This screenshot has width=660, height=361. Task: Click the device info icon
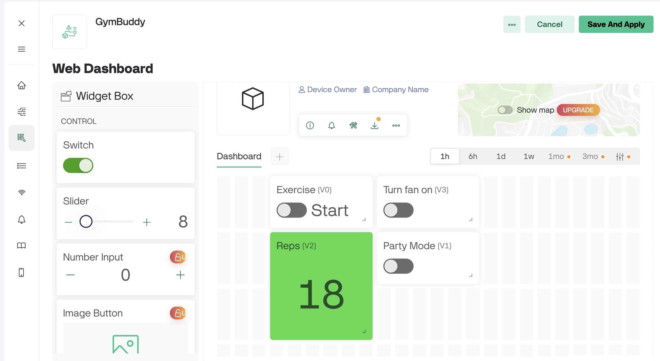(310, 125)
